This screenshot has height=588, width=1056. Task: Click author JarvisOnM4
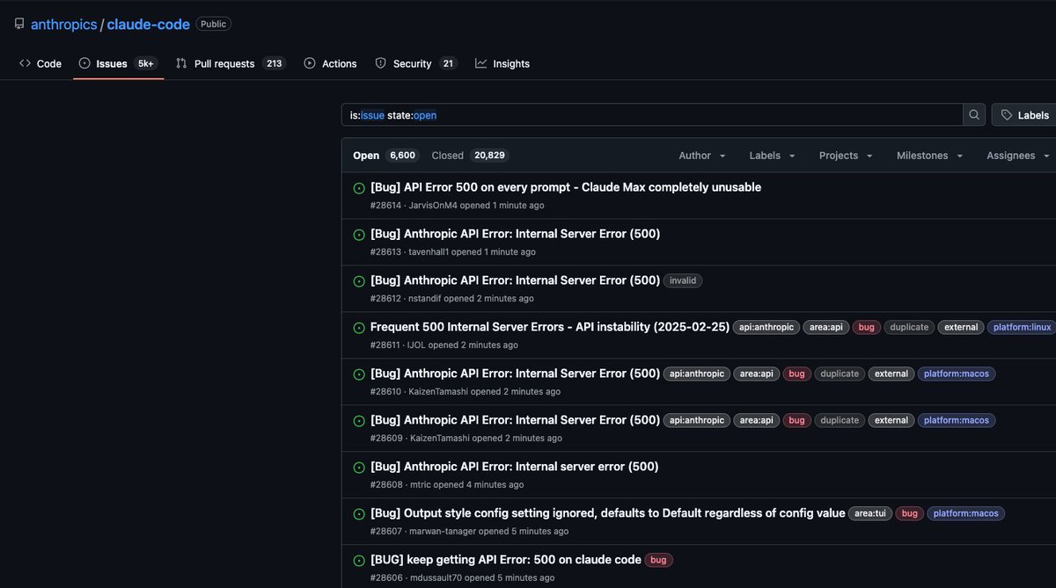tap(433, 206)
